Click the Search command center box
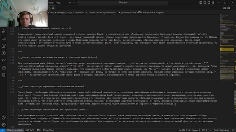The width and height of the screenshot is (236, 132). click(x=122, y=3)
